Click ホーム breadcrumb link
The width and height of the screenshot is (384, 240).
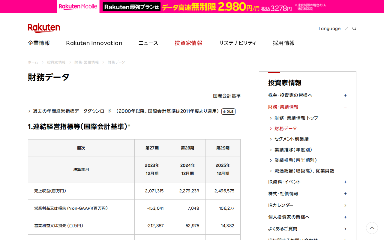click(33, 62)
